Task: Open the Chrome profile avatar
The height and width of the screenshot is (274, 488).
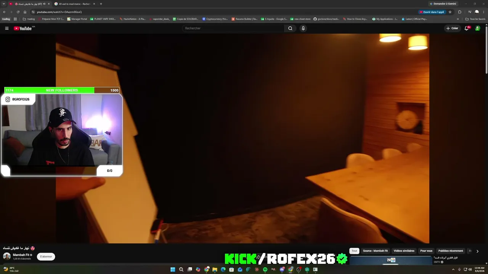Action: pyautogui.click(x=477, y=12)
